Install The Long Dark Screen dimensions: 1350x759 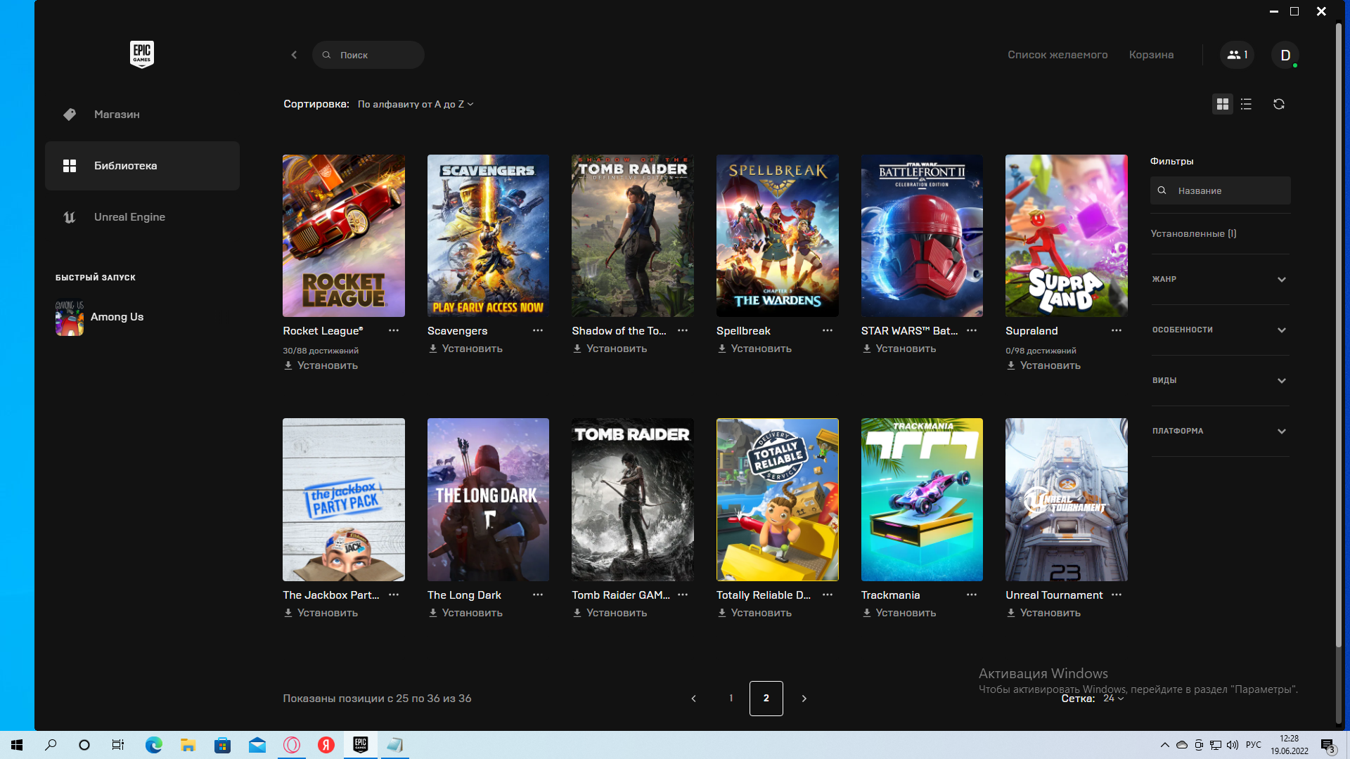point(465,613)
